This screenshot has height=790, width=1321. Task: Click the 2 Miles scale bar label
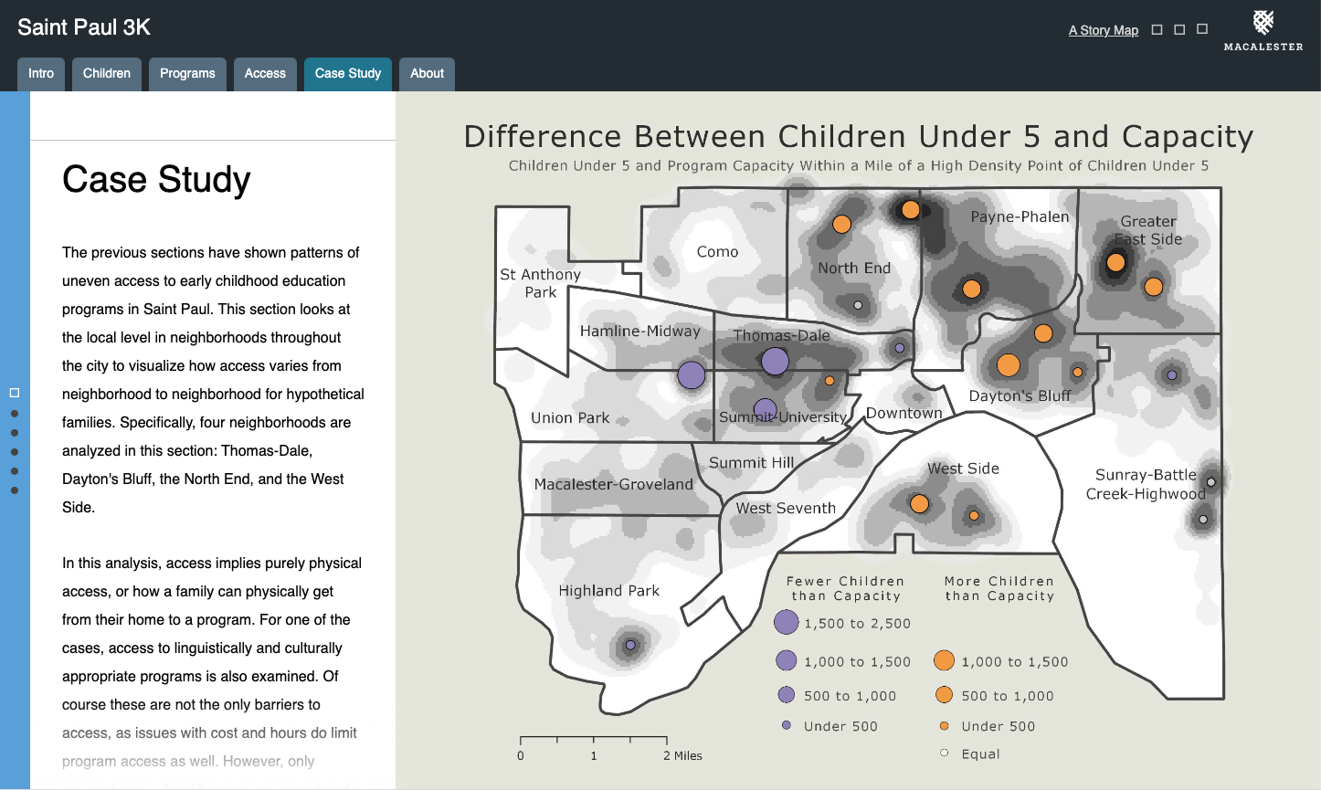click(682, 755)
